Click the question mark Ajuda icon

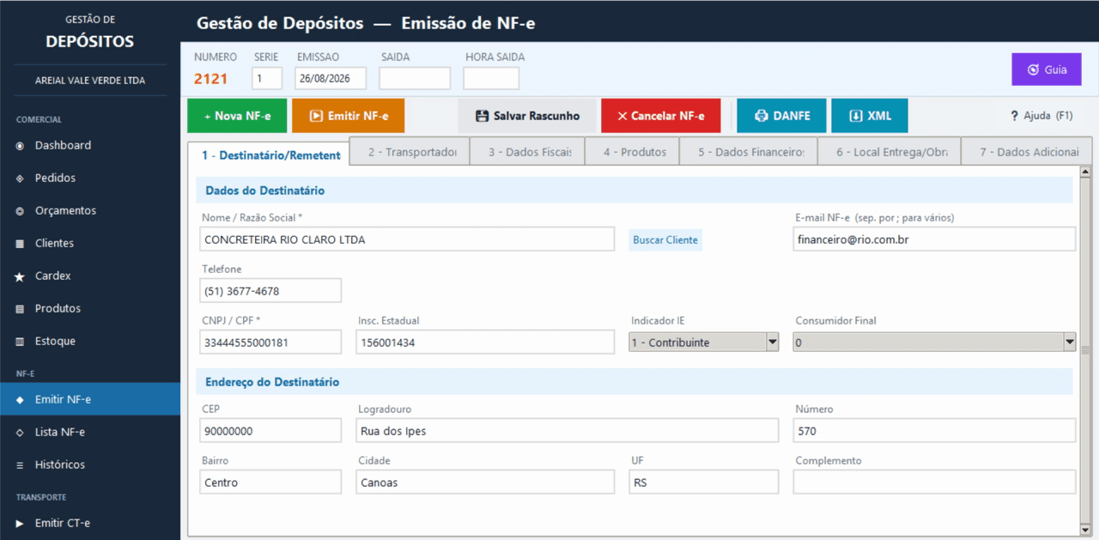[x=1014, y=116]
